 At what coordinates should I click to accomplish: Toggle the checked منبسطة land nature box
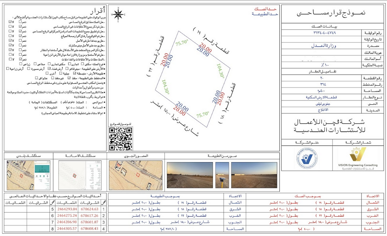click(75, 73)
